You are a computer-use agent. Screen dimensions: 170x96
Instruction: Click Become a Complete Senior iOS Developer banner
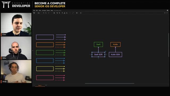pos(50,5)
